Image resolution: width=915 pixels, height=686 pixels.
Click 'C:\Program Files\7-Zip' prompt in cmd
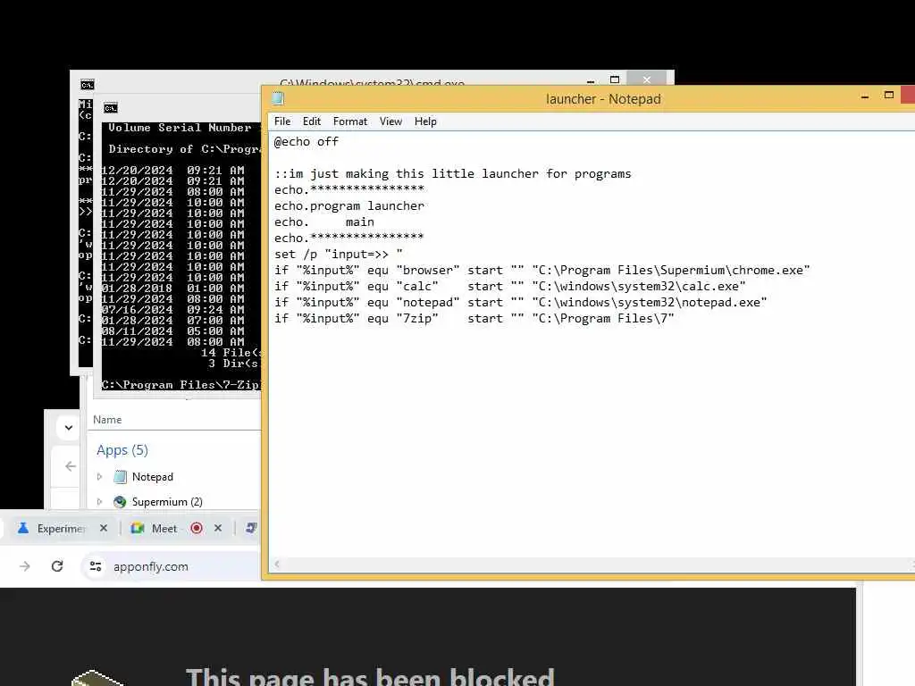(180, 385)
